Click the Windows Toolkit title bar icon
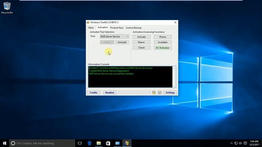This screenshot has width=262, height=147. (x=88, y=22)
